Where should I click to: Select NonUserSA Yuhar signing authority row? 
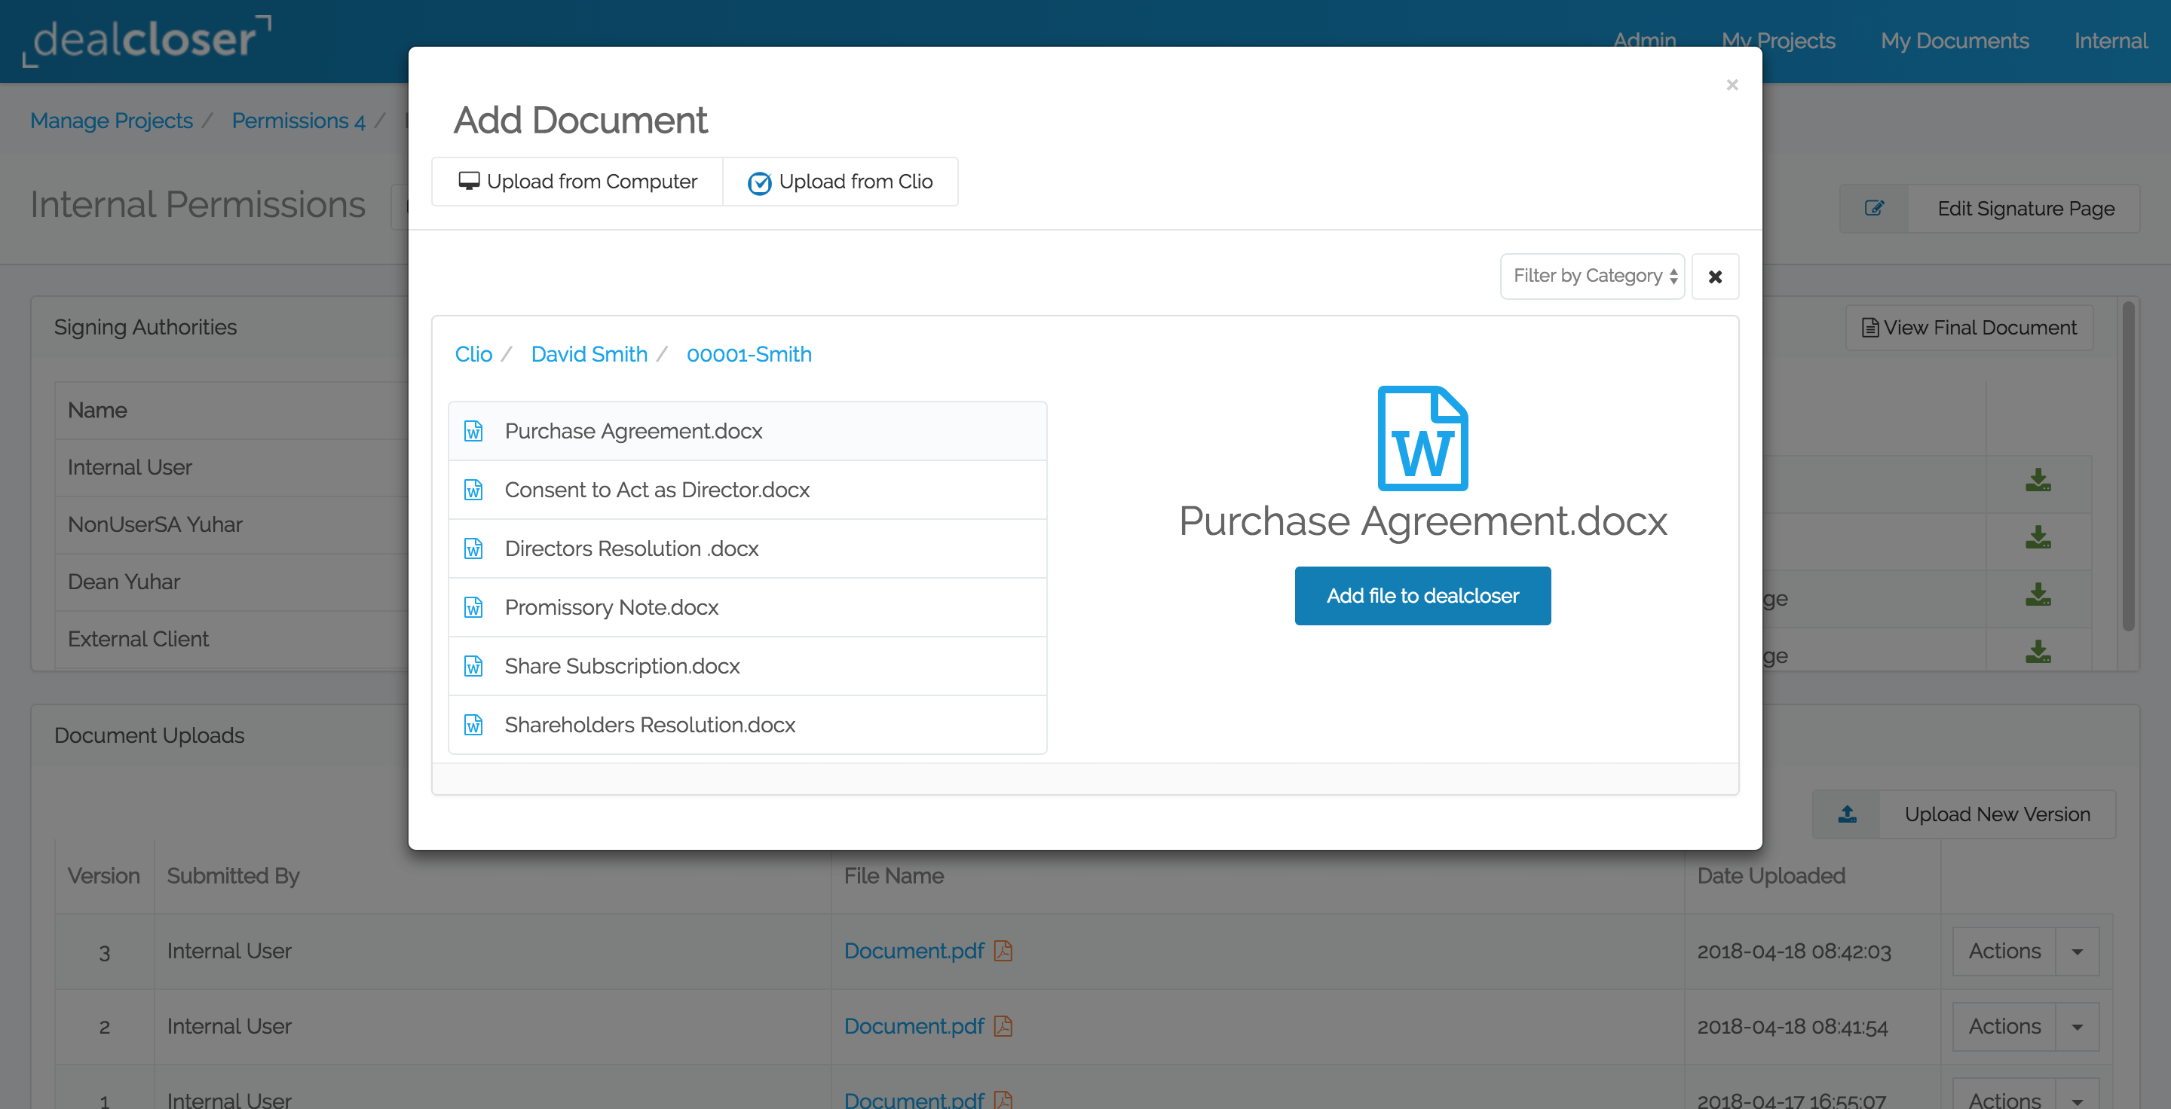[231, 524]
